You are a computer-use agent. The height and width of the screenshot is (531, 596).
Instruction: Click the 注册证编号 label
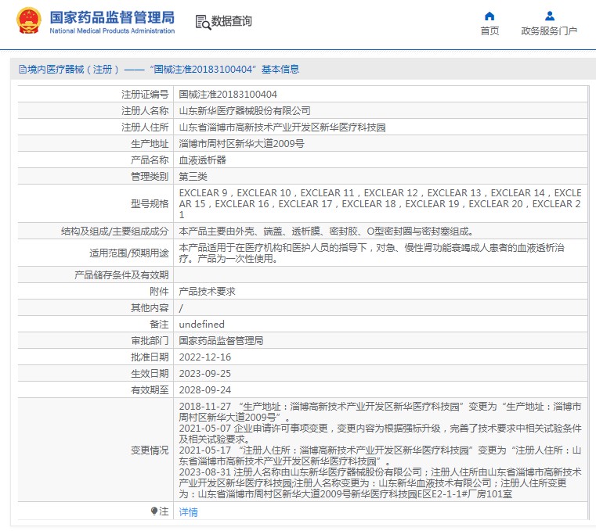coord(145,94)
